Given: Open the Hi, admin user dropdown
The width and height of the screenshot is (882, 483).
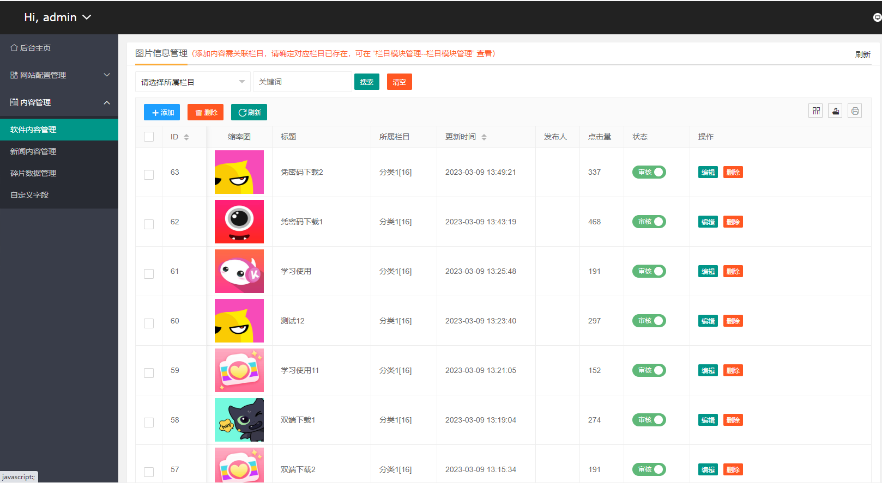Looking at the screenshot, I should click(x=57, y=17).
